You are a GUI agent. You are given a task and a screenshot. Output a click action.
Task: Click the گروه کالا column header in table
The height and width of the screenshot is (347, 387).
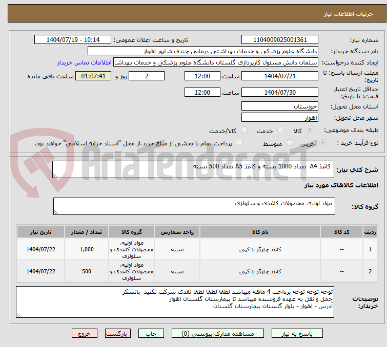pyautogui.click(x=132, y=232)
